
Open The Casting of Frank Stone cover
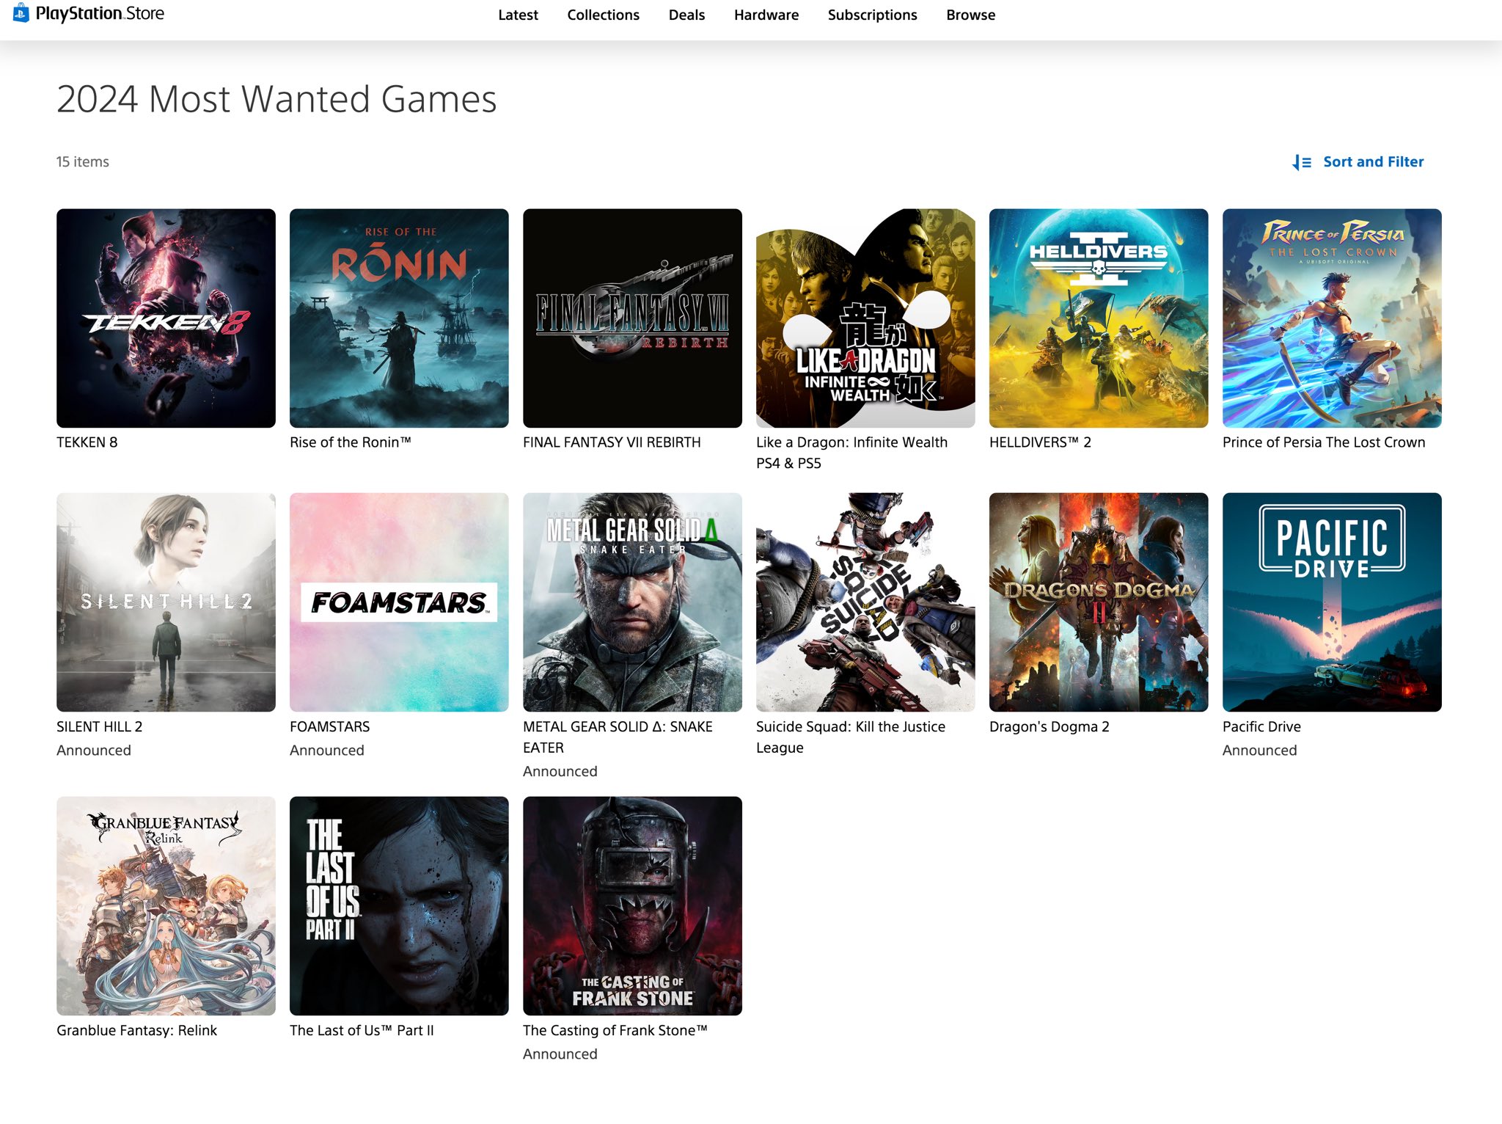pyautogui.click(x=632, y=906)
